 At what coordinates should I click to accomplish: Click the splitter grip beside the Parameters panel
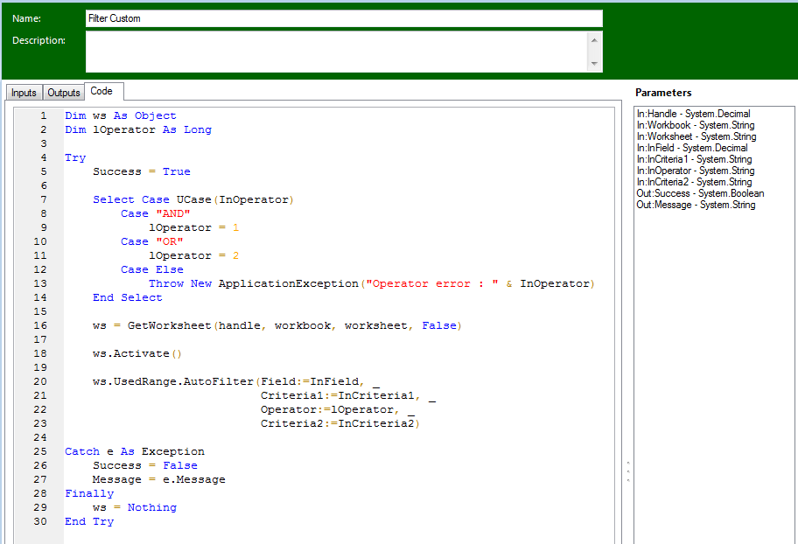coord(627,471)
